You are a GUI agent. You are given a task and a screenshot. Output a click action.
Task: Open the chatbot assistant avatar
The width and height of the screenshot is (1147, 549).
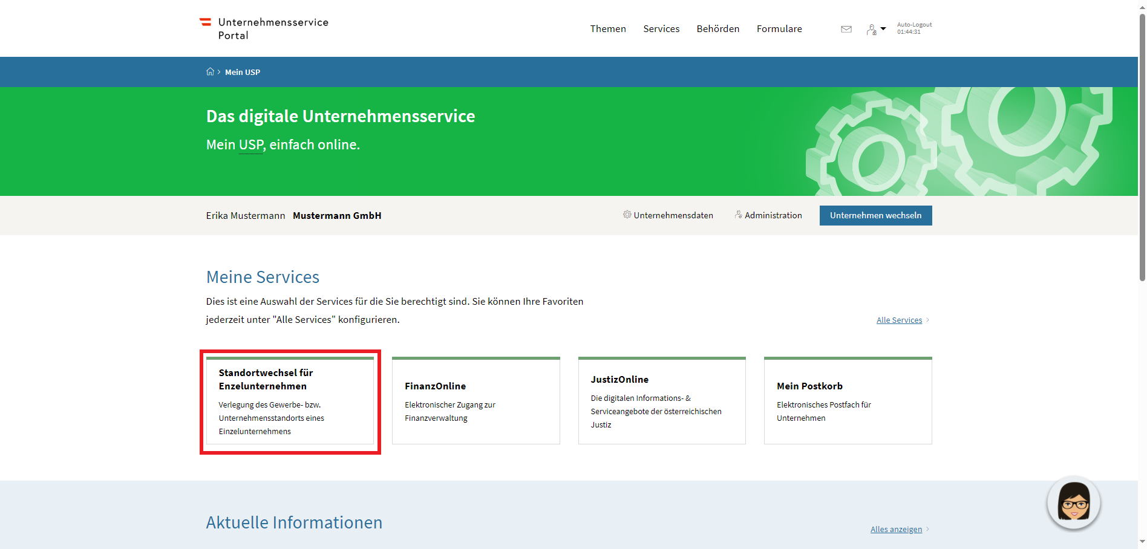pyautogui.click(x=1073, y=502)
